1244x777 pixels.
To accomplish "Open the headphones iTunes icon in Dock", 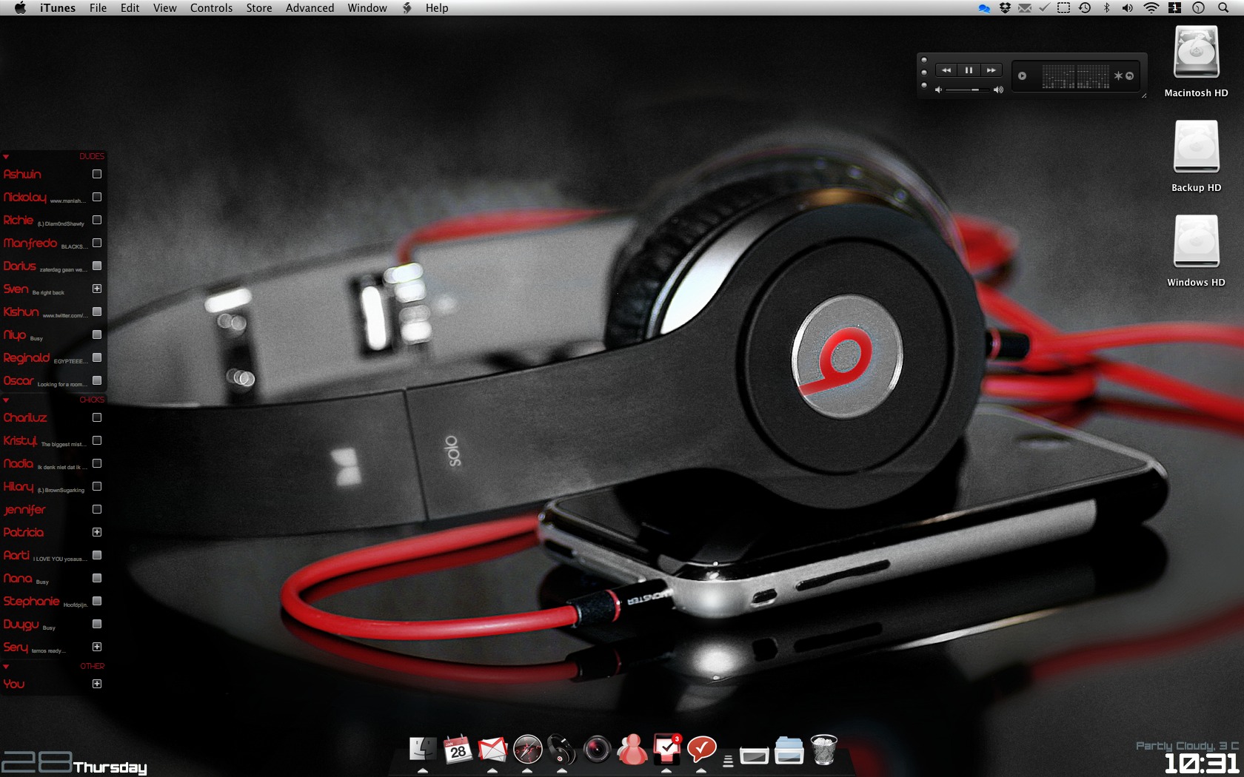I will [x=562, y=750].
